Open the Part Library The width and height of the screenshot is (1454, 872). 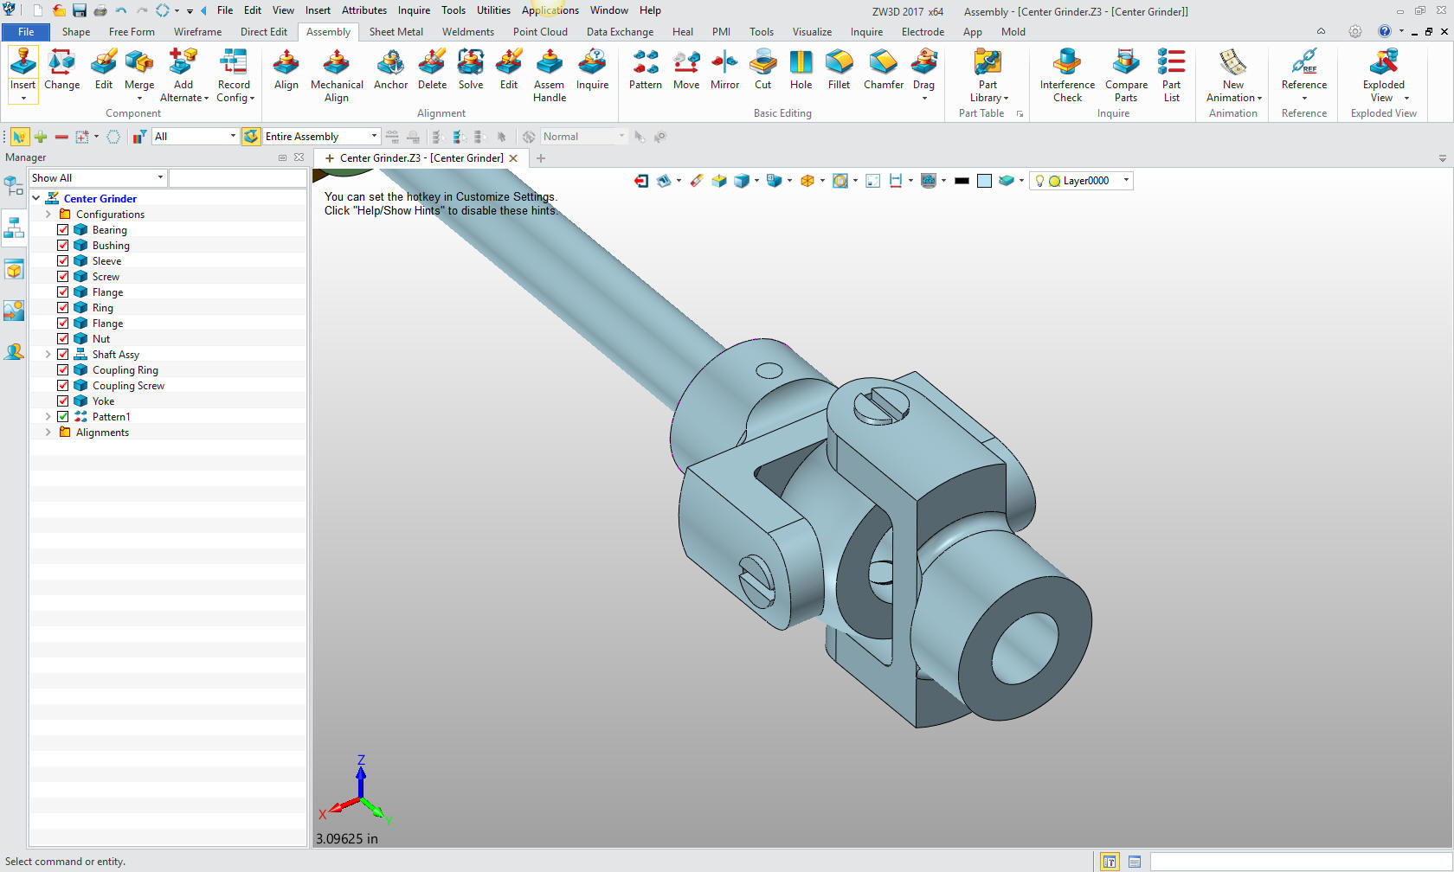coord(988,76)
